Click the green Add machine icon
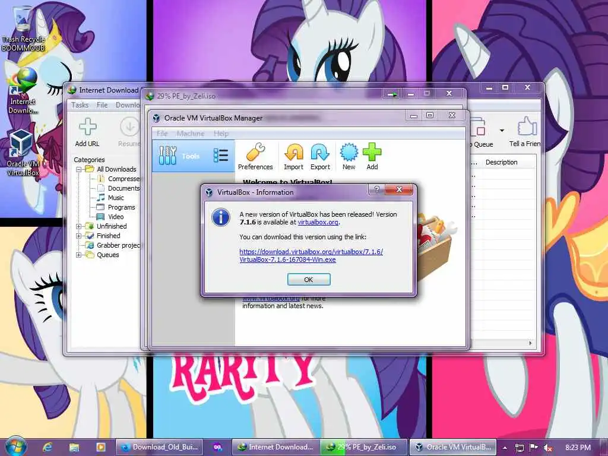Image resolution: width=608 pixels, height=456 pixels. 372,157
